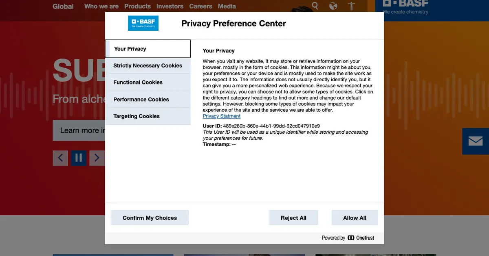Go to previous carousel slide arrow
The image size is (489, 256).
60,158
